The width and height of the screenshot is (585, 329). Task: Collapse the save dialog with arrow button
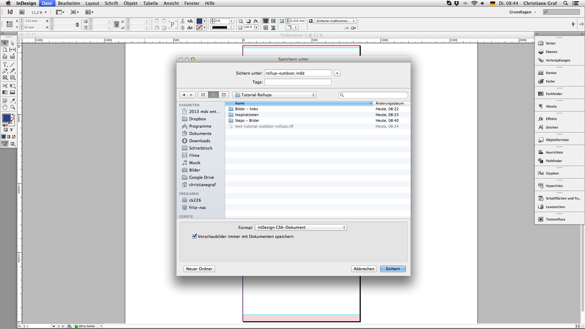(337, 73)
